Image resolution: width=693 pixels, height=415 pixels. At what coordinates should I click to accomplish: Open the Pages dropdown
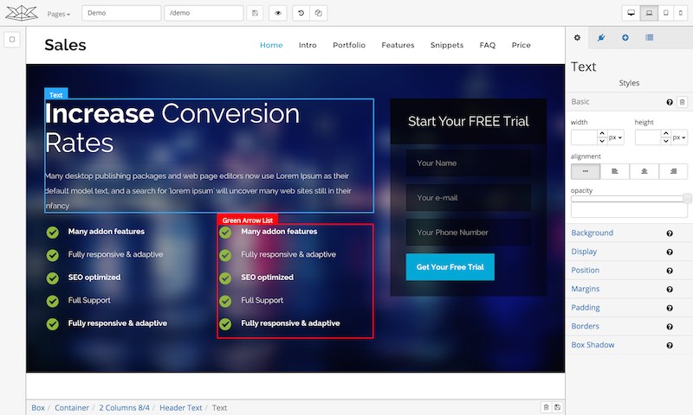[x=59, y=14]
